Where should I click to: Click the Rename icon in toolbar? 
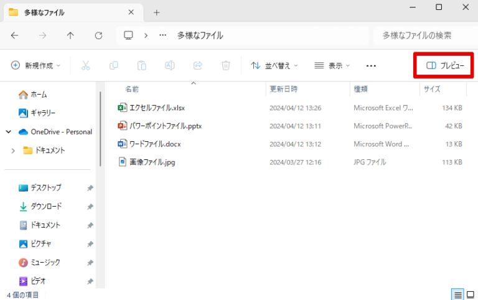tap(170, 65)
